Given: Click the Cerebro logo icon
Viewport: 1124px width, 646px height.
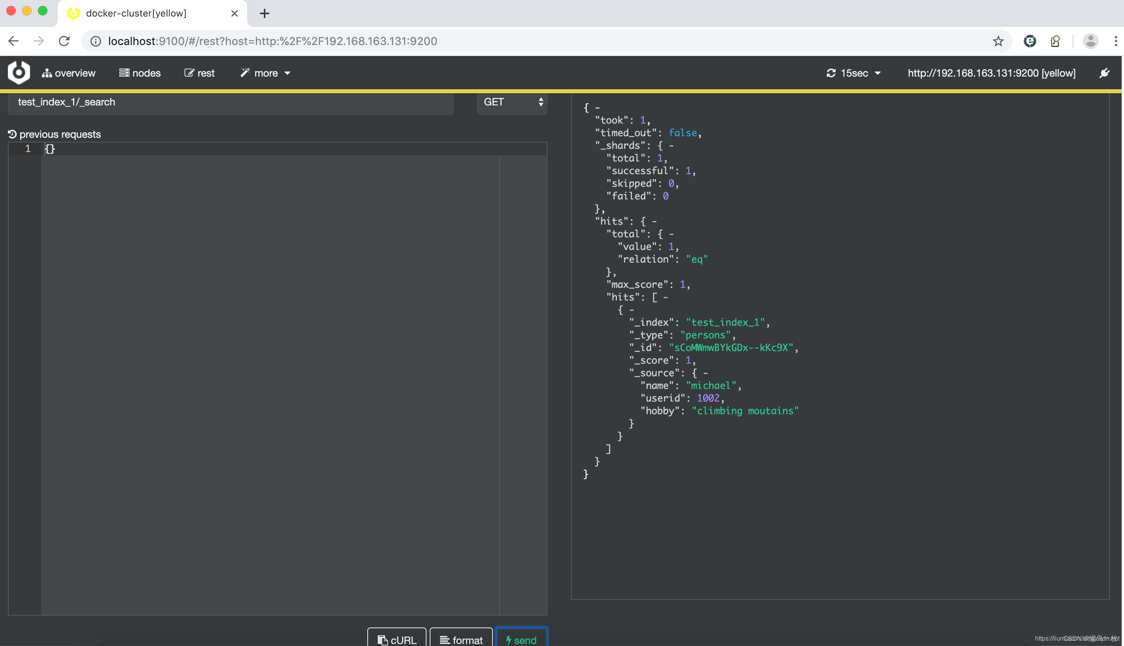Looking at the screenshot, I should point(19,72).
